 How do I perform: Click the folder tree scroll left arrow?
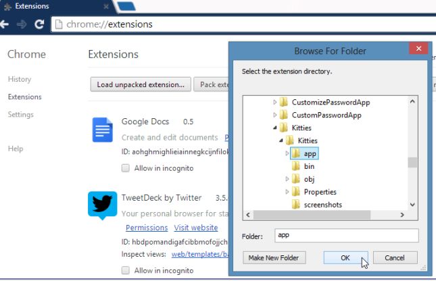pos(248,215)
